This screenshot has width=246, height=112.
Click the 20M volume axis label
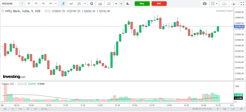[237, 87]
